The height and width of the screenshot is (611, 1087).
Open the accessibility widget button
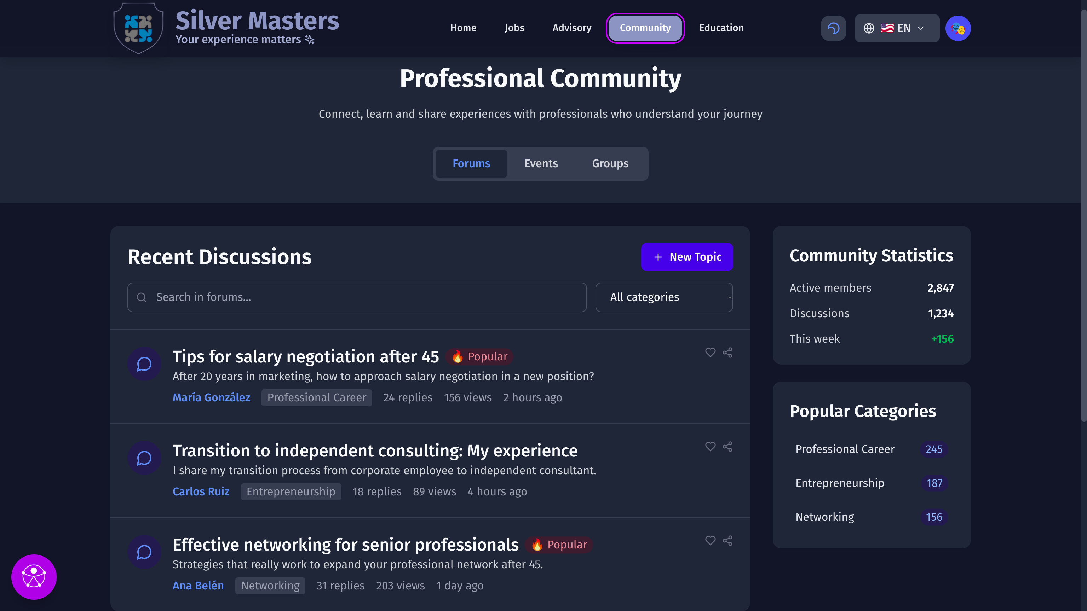[34, 576]
